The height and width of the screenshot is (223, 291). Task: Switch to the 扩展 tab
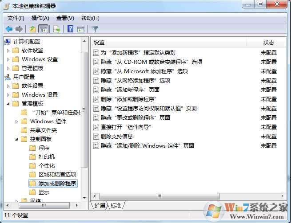100,206
